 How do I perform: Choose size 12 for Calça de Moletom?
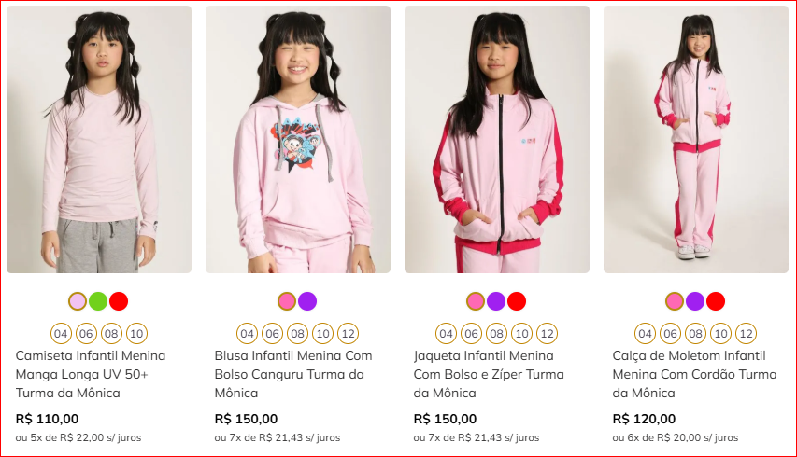(x=746, y=334)
